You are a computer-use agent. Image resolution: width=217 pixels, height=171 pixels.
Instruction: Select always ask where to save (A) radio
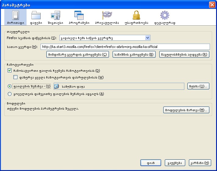pos(9,94)
